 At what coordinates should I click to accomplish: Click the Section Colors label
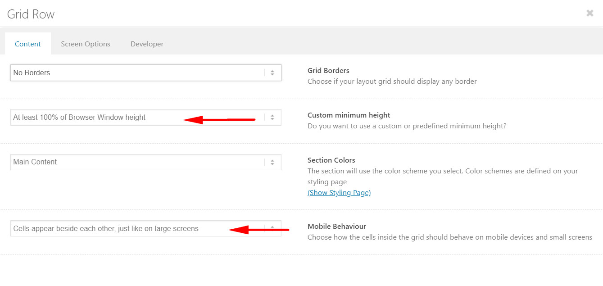point(331,160)
